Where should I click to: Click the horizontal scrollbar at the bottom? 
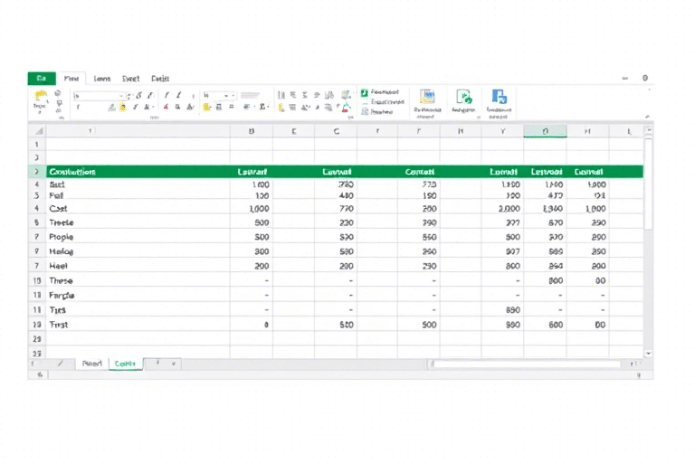[525, 364]
